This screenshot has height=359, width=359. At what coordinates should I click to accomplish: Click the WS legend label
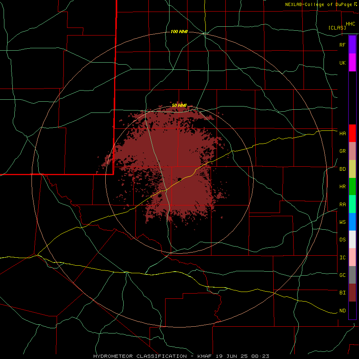coord(342,222)
